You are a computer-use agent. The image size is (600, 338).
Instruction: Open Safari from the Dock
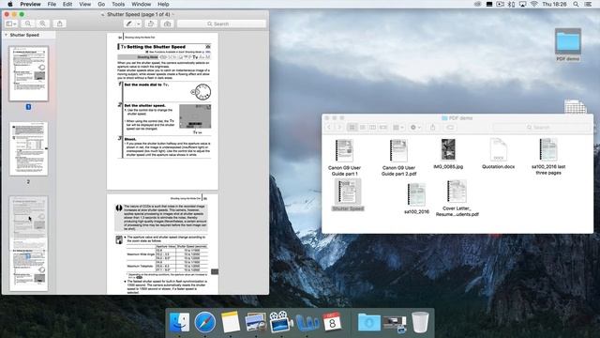point(204,322)
